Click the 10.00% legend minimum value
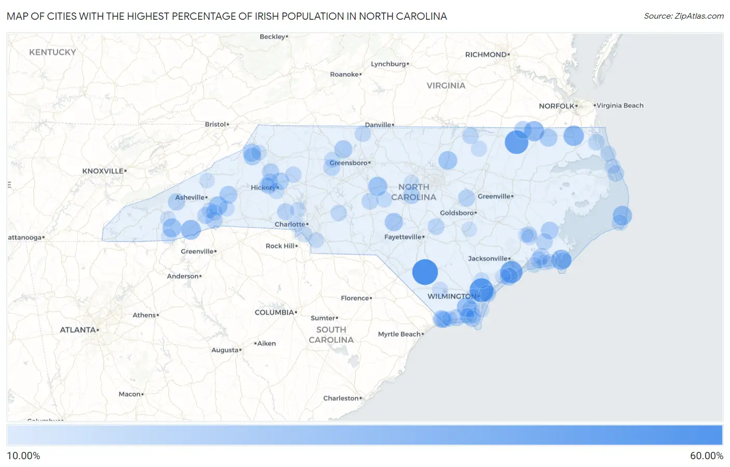 tap(23, 456)
